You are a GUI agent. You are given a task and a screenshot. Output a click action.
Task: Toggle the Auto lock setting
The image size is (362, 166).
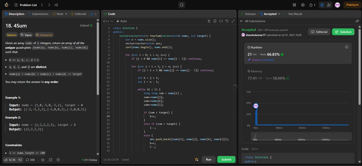(x=122, y=21)
